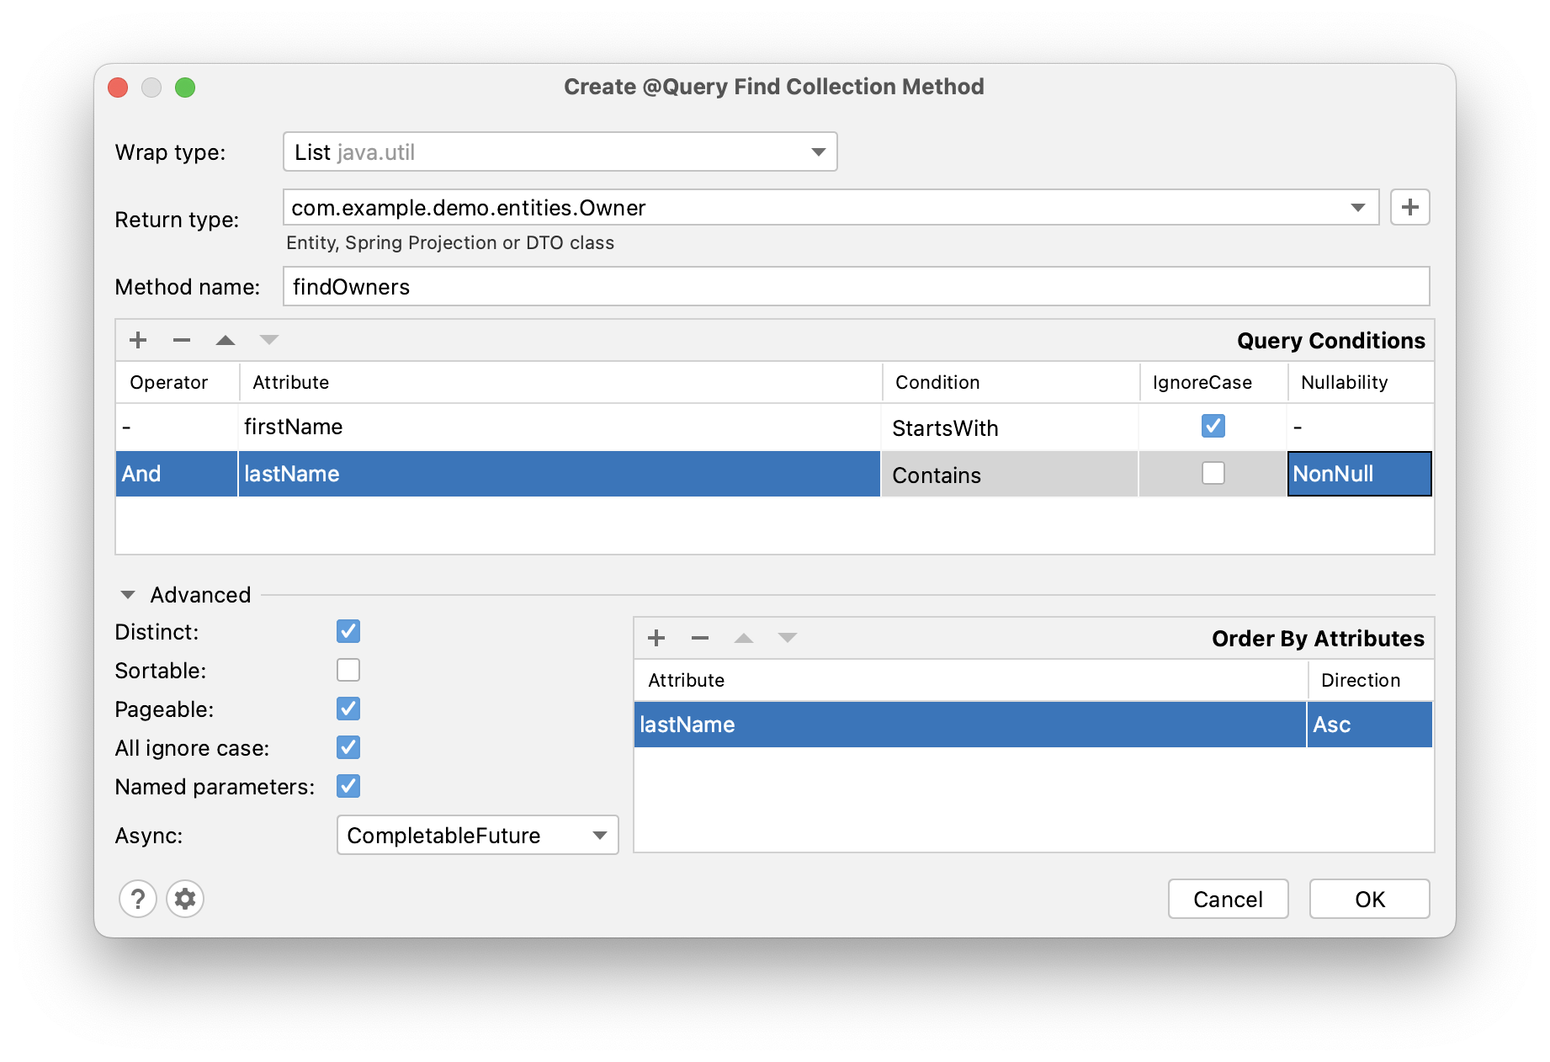Enable the Sortable option
The image size is (1550, 1062).
(x=348, y=670)
